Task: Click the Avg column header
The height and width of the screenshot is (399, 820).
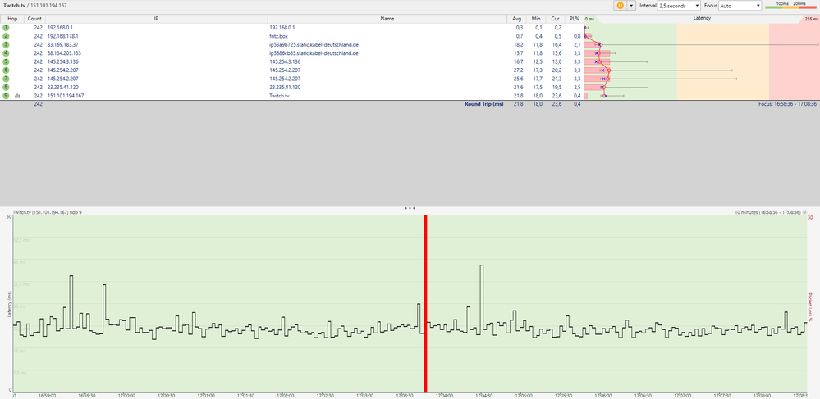Action: click(516, 19)
